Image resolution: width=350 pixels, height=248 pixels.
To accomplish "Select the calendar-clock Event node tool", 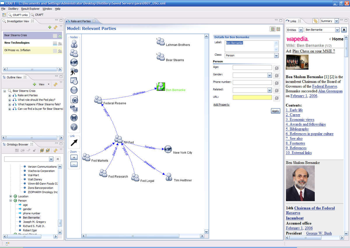I will [74, 81].
